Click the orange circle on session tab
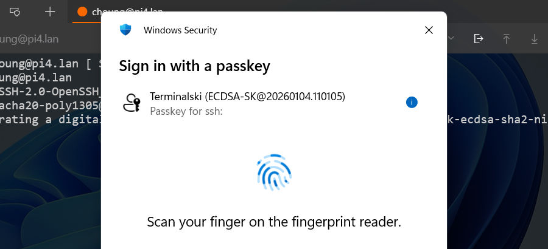548x249 pixels. click(x=82, y=12)
